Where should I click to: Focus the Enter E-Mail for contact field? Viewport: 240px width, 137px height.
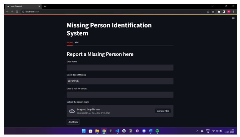pyautogui.click(x=120, y=95)
